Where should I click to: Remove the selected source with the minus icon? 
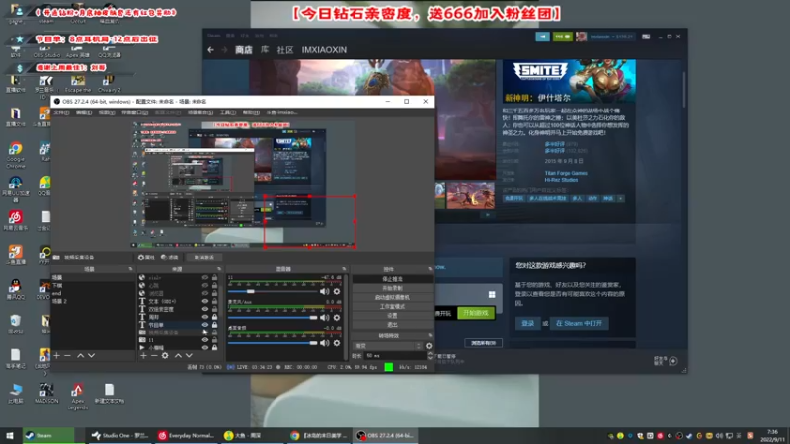[x=154, y=356]
